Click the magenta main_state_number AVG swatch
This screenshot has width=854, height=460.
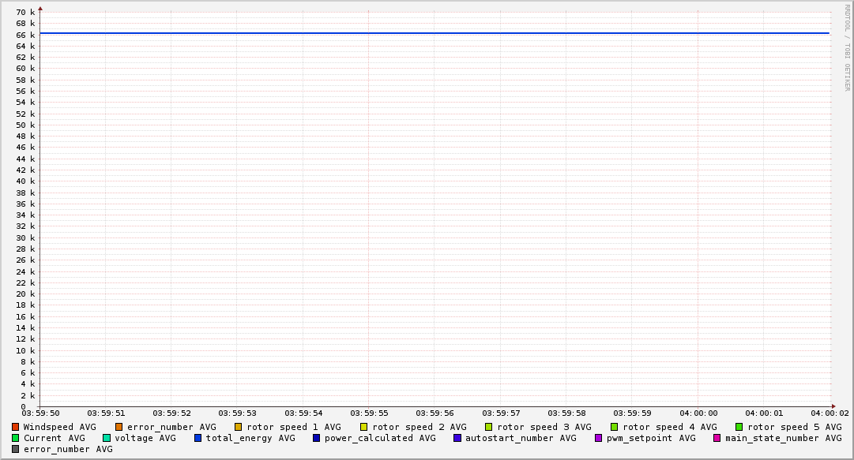coord(717,438)
